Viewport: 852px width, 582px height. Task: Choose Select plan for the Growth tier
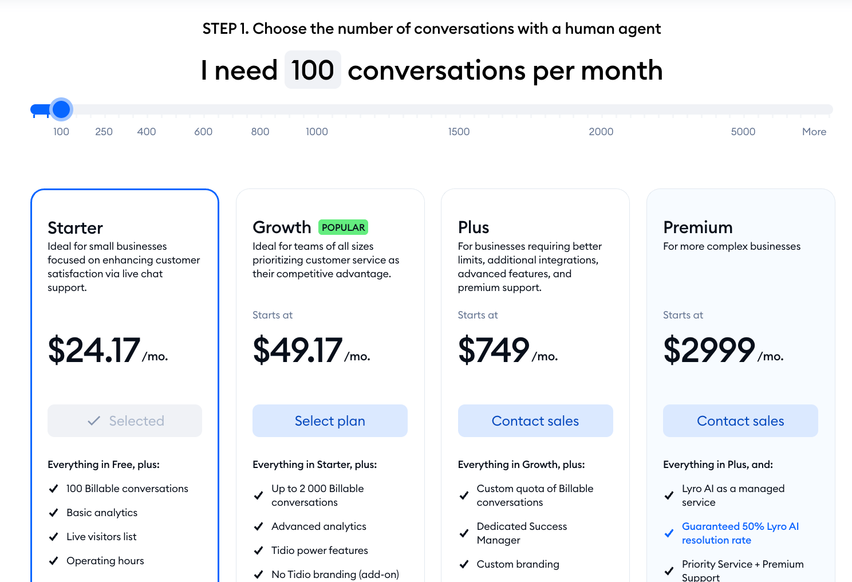[330, 421]
